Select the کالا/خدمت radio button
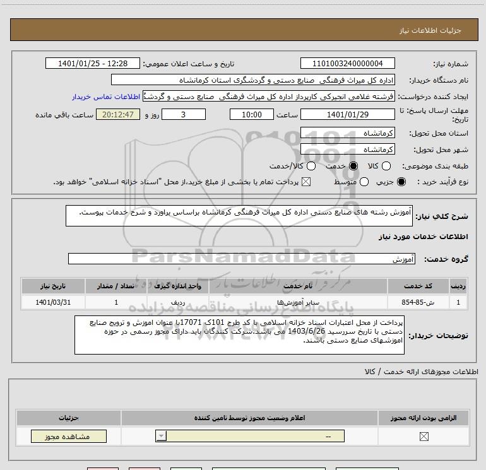Viewport: 486px width, 470px height. (311, 166)
